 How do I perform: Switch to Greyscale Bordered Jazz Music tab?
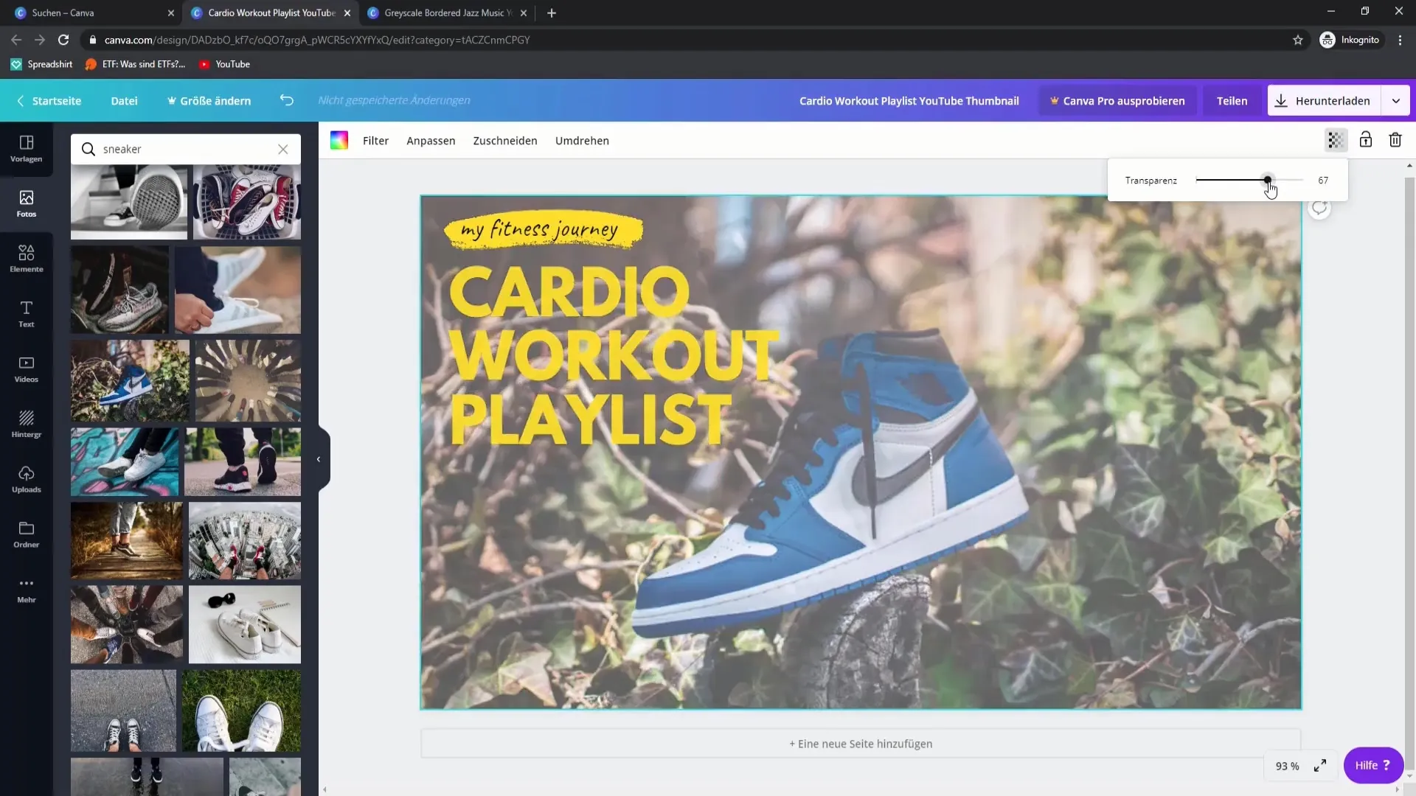(x=446, y=13)
